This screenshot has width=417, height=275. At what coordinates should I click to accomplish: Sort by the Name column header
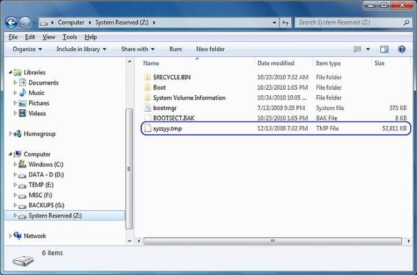coord(151,63)
